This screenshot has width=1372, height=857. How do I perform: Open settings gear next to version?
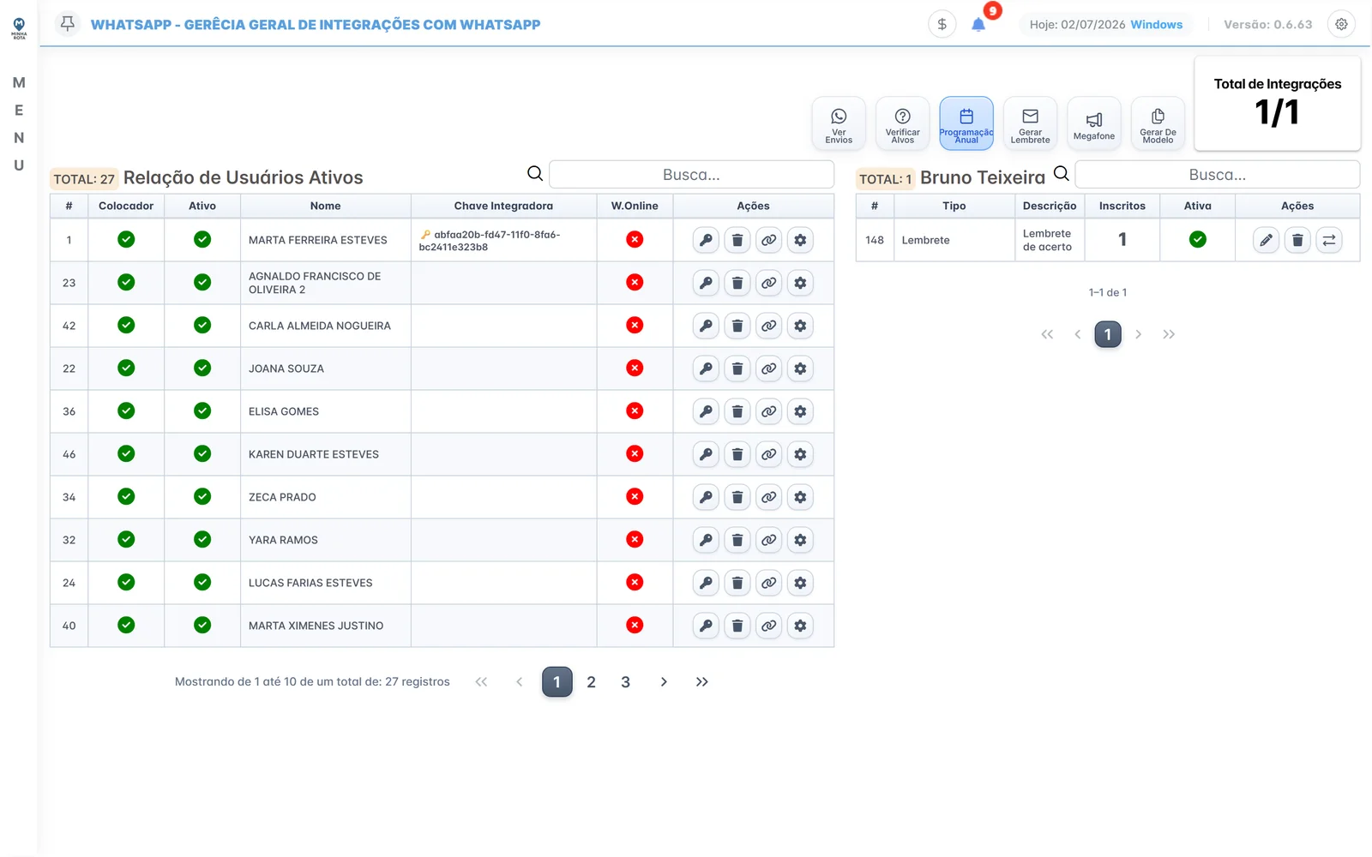pos(1341,24)
